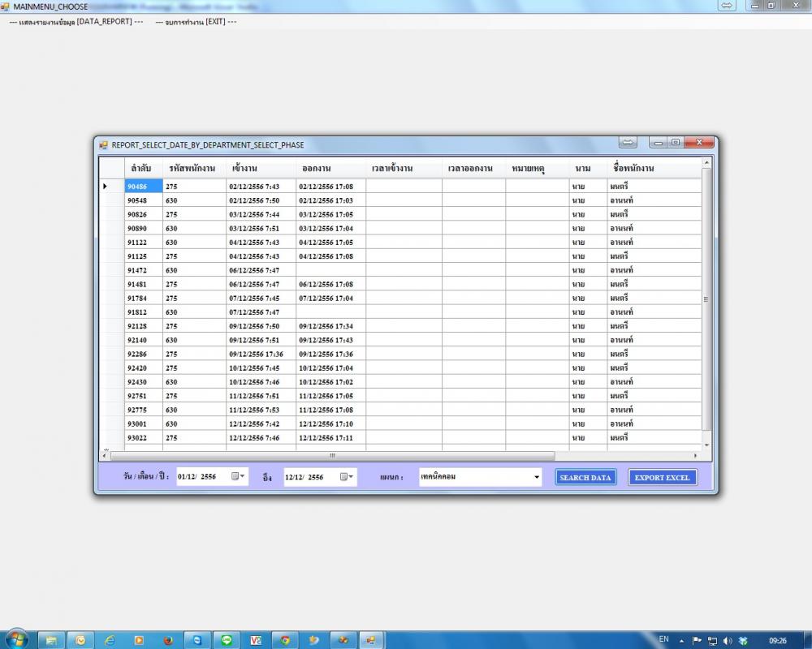Click the REPORT_SELECT_DATE window title icon

pyautogui.click(x=104, y=145)
